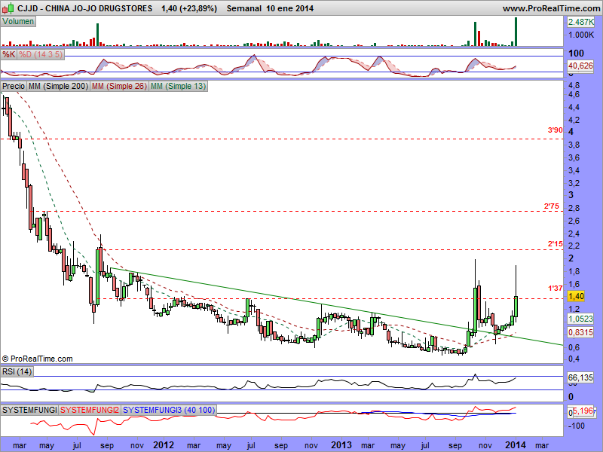Click the -100 label on SYSTEMFUNGI axis
The width and height of the screenshot is (603, 452).
(x=576, y=426)
